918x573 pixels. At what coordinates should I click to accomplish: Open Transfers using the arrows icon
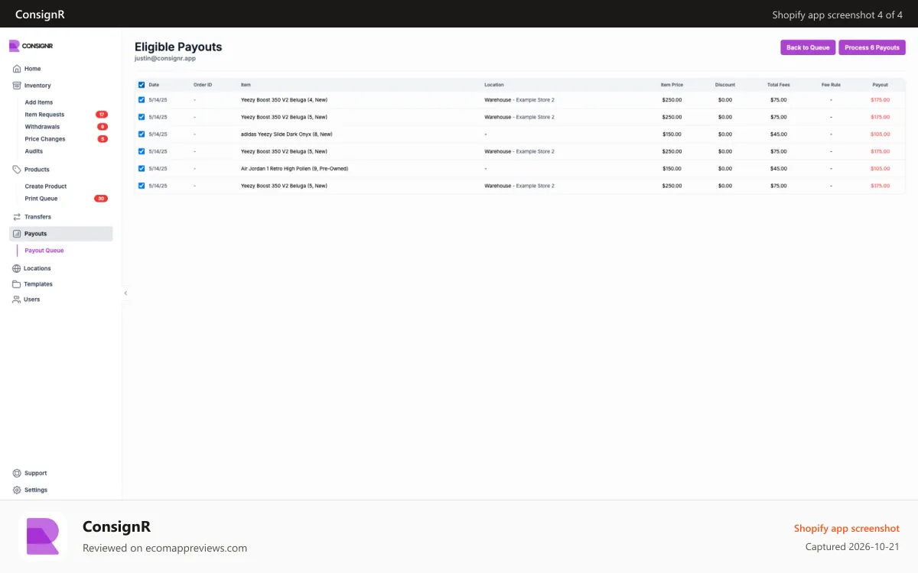pos(17,217)
